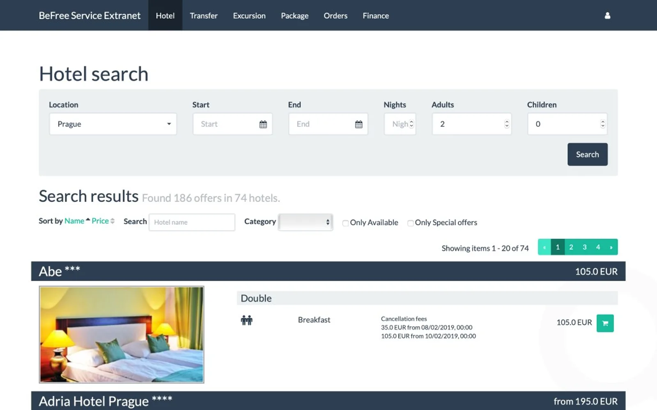Open the Start date calendar icon

click(x=263, y=124)
